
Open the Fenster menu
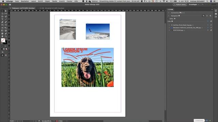[x=69, y=1]
